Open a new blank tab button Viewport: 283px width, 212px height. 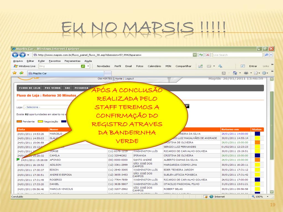coord(108,73)
